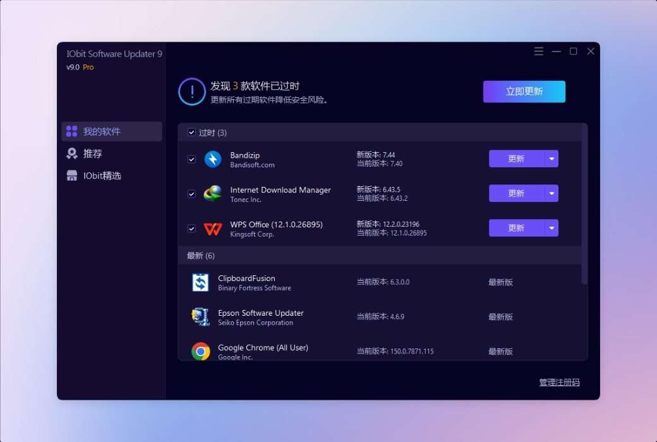Click the Google Chrome icon
The width and height of the screenshot is (657, 442).
(x=201, y=352)
